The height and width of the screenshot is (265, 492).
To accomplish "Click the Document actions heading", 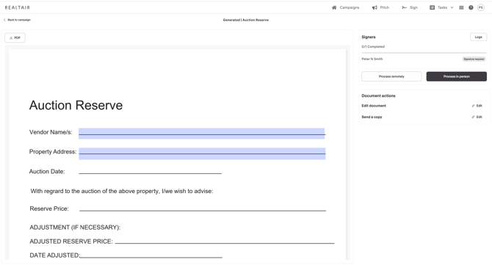I will point(378,95).
